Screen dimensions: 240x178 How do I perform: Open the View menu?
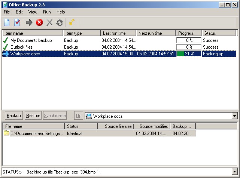pyautogui.click(x=33, y=12)
